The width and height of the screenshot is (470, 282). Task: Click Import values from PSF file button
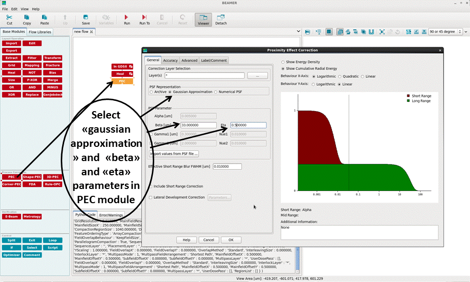pyautogui.click(x=174, y=154)
